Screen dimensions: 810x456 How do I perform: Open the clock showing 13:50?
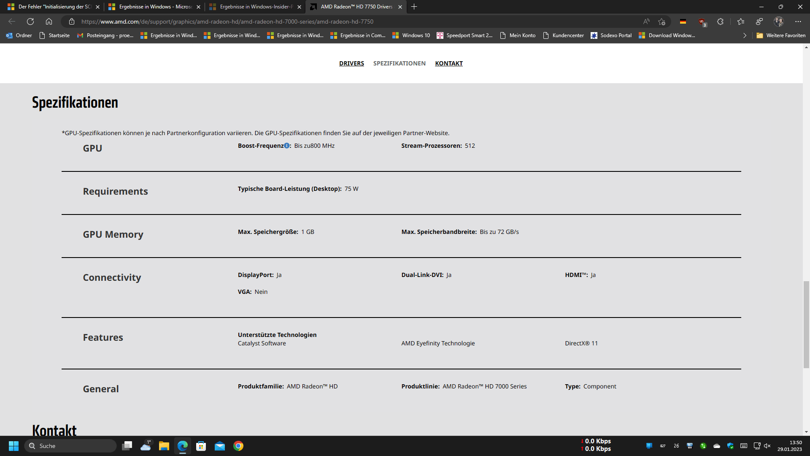[790, 446]
